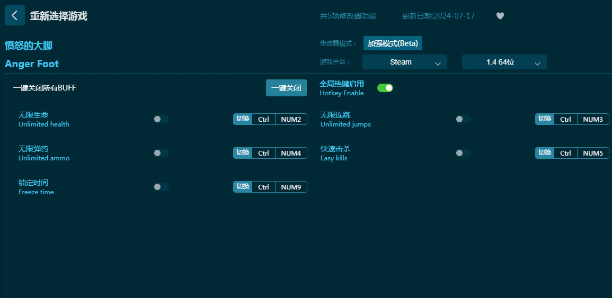This screenshot has height=298, width=612.
Task: Turn on Unlimited ammo switch
Action: [161, 153]
